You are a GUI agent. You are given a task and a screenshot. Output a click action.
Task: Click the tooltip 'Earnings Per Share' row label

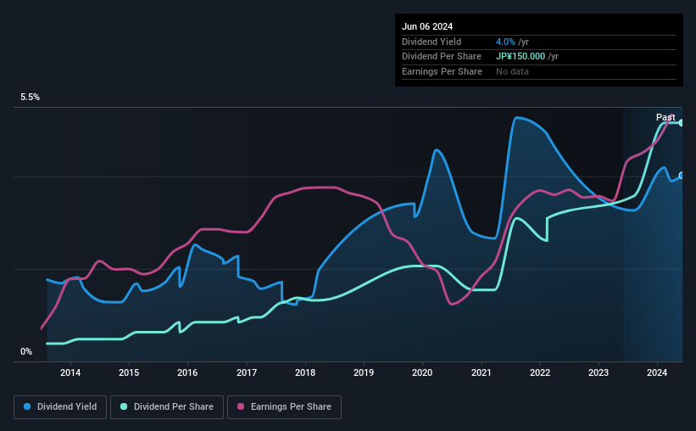click(443, 71)
